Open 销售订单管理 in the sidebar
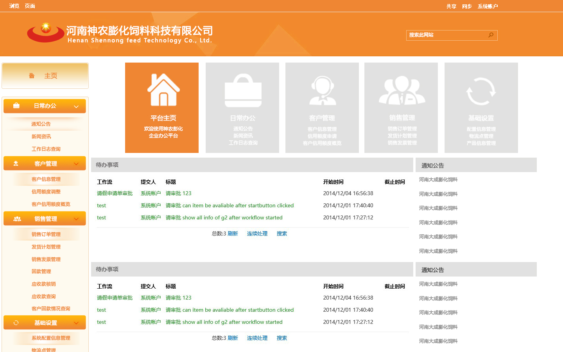Image resolution: width=563 pixels, height=352 pixels. click(46, 234)
